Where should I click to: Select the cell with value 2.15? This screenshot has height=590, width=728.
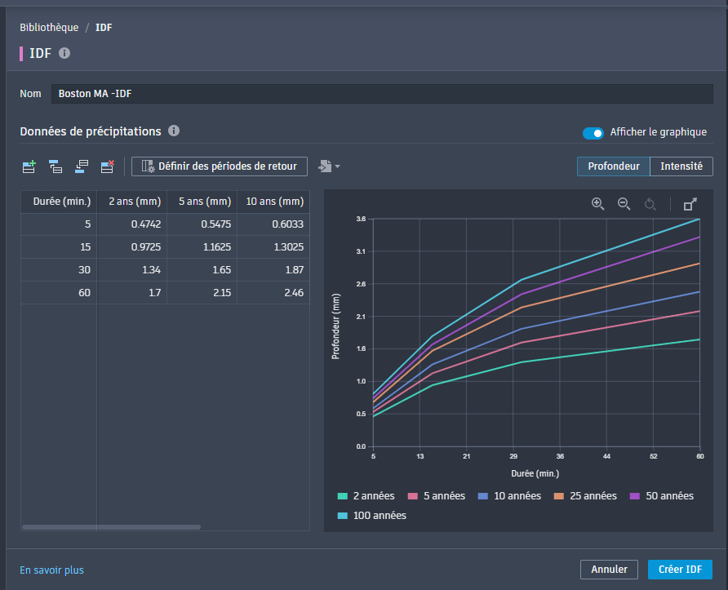pyautogui.click(x=202, y=292)
